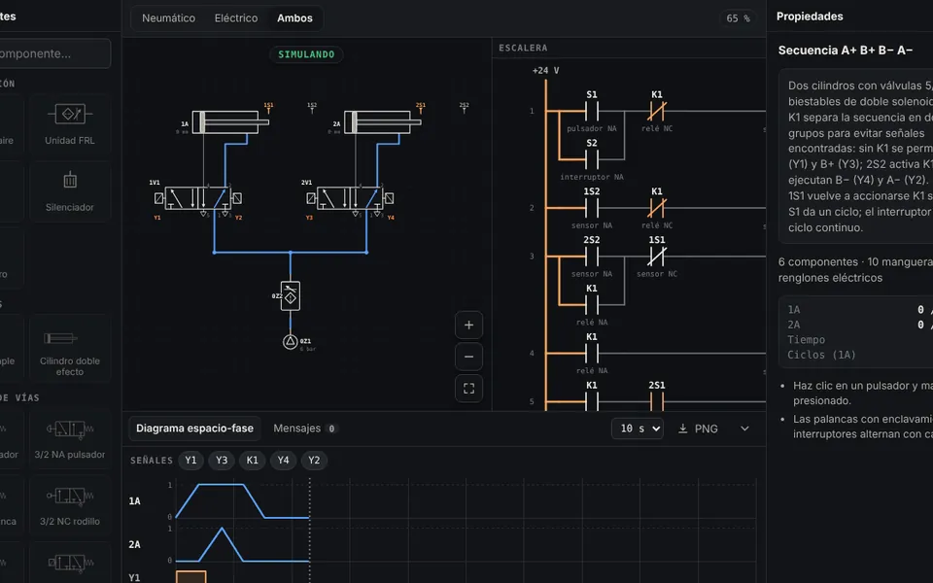Toggle the K1 signal chip
The height and width of the screenshot is (583, 933).
click(x=253, y=460)
